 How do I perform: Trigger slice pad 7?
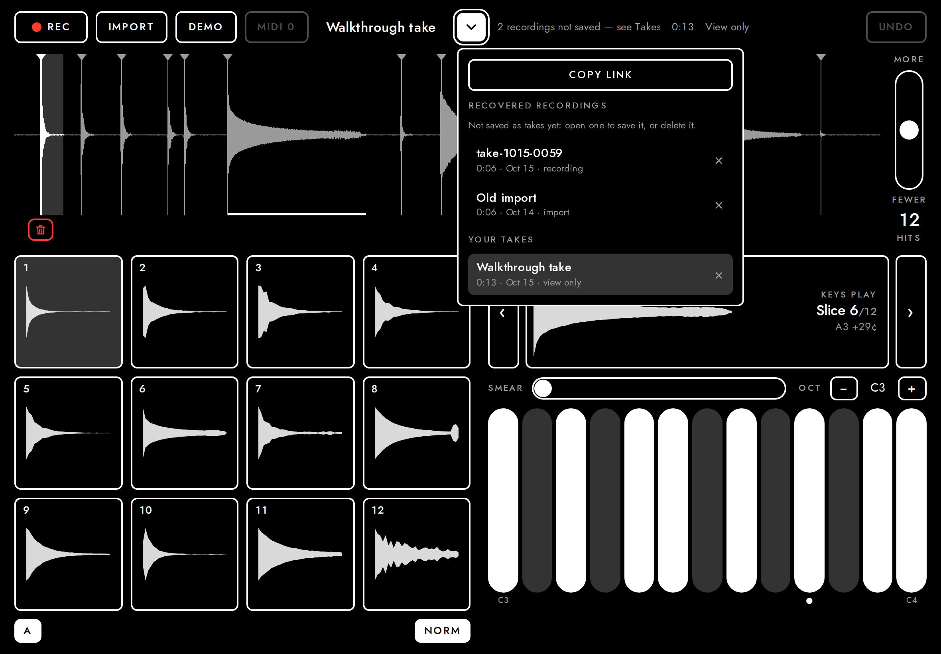(300, 433)
